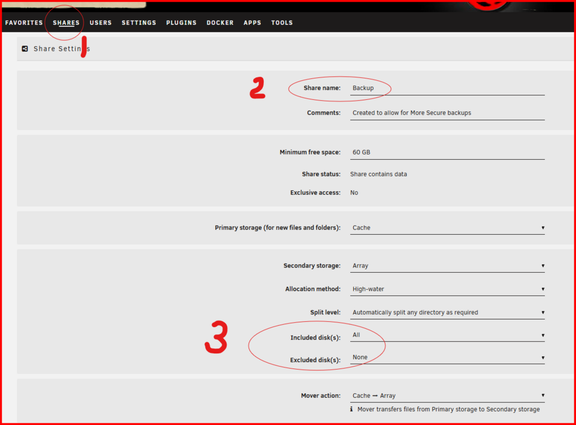Screen dimensions: 576x425
Task: Open the Mover action dropdown
Action: click(x=448, y=396)
